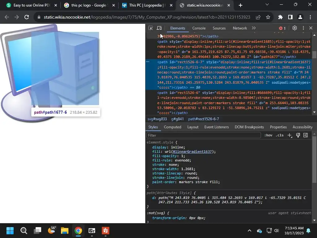This screenshot has height=238, width=317.
Task: Toggle the rendering emulations paintbrush icon
Action: point(298,135)
